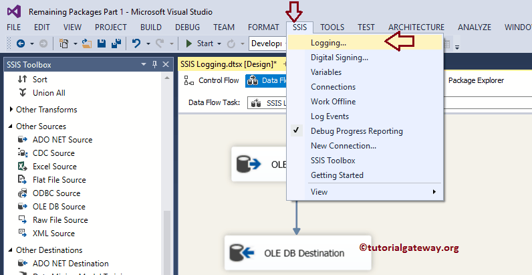Image resolution: width=532 pixels, height=275 pixels.
Task: Click the XML Source icon
Action: tap(23, 234)
